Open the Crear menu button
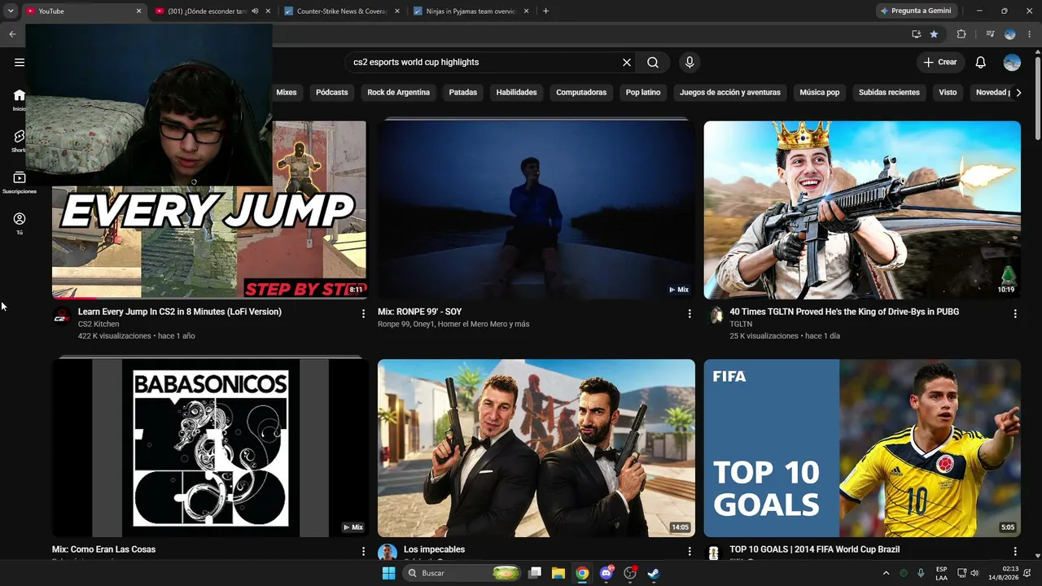The image size is (1042, 586). pyautogui.click(x=940, y=62)
